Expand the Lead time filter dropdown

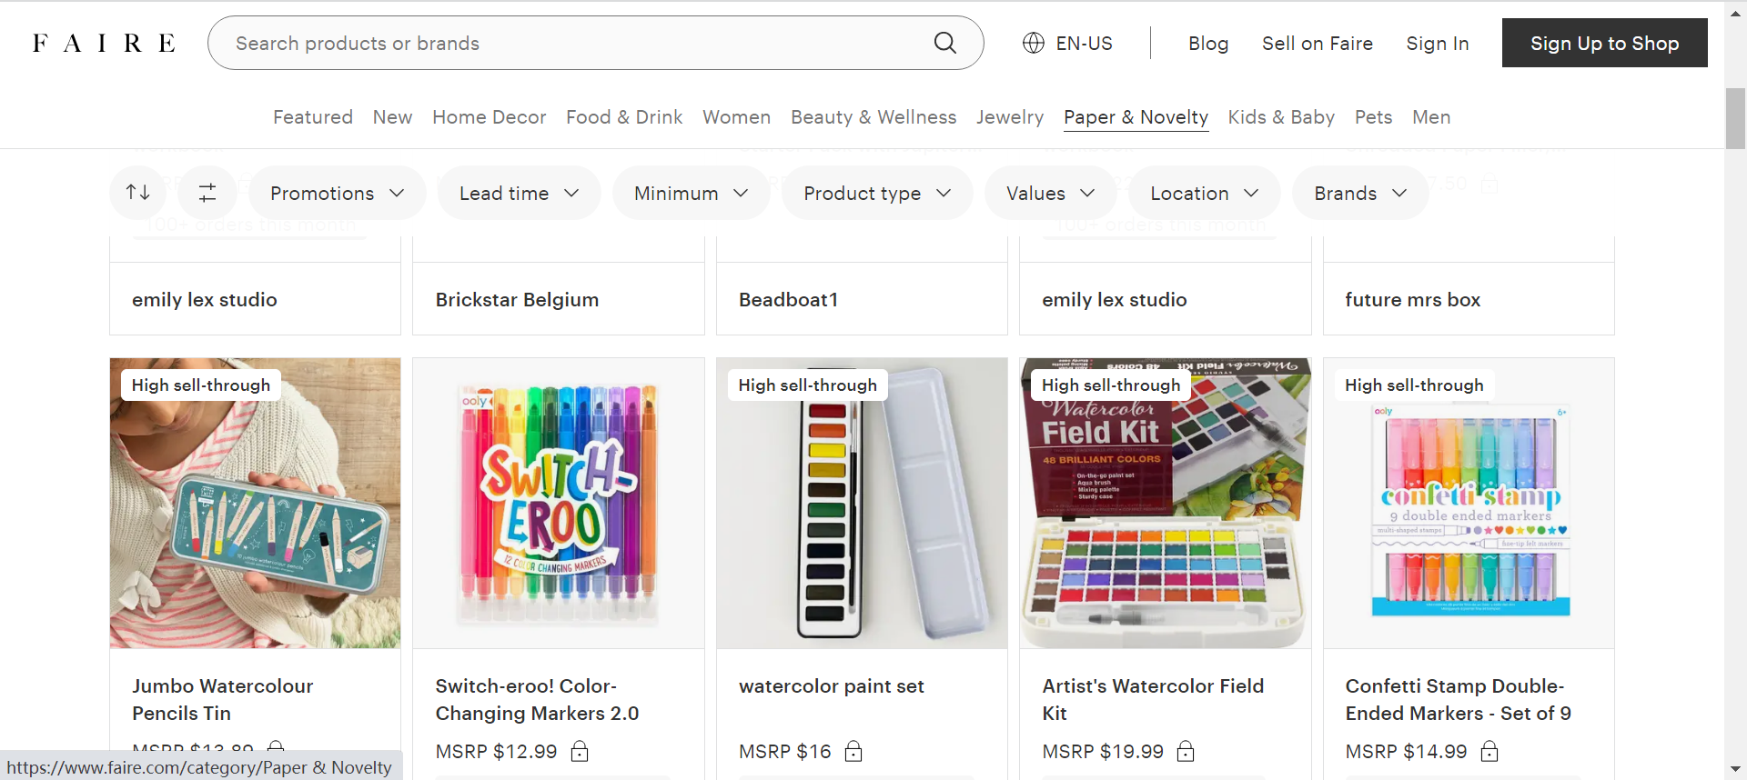520,193
